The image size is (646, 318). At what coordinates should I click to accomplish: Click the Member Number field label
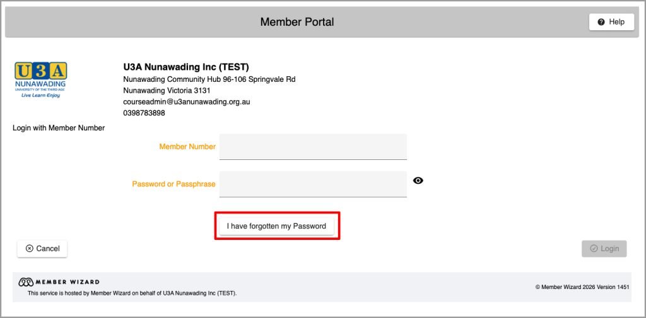(x=187, y=147)
